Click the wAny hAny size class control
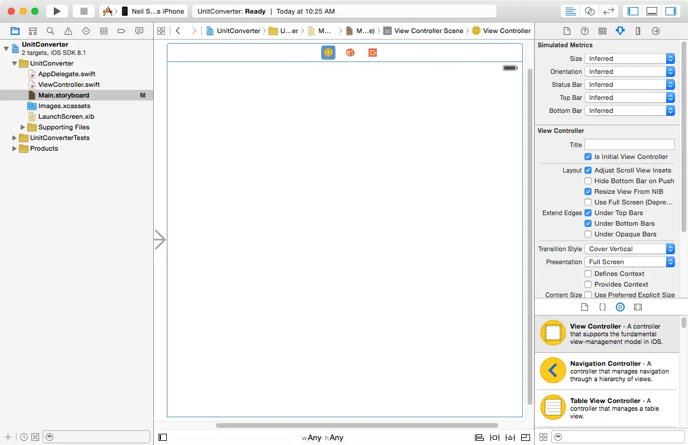Screen dimensions: 688x445 click(x=323, y=437)
